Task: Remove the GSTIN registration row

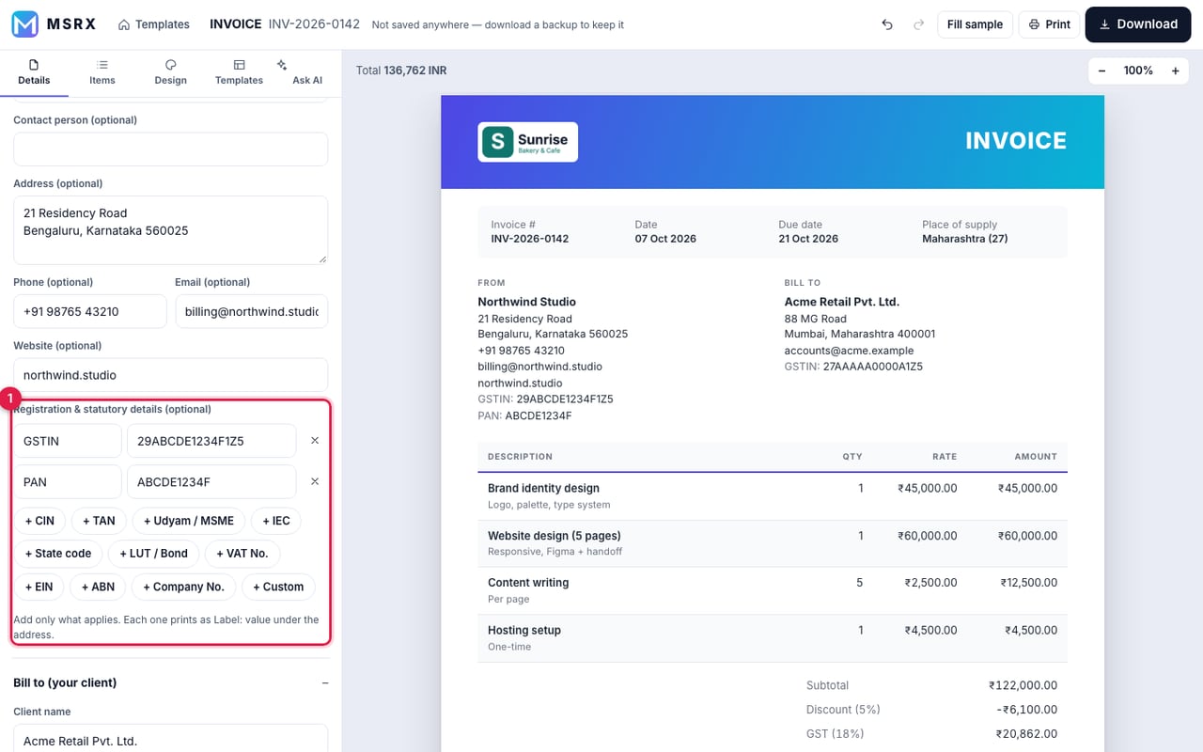Action: pyautogui.click(x=315, y=441)
